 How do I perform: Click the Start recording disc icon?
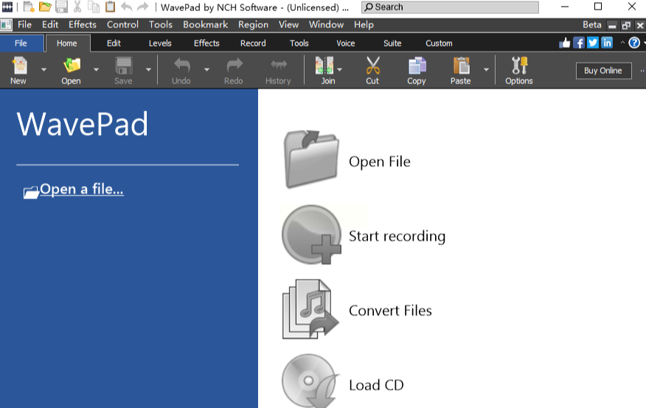pyautogui.click(x=311, y=235)
